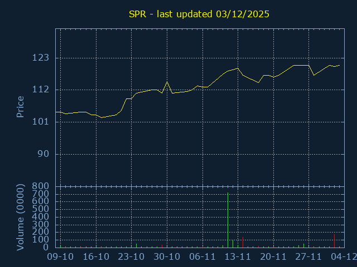The image size is (357, 267).
Task: Click the price spike peak at 30-10
Action: [x=167, y=82]
